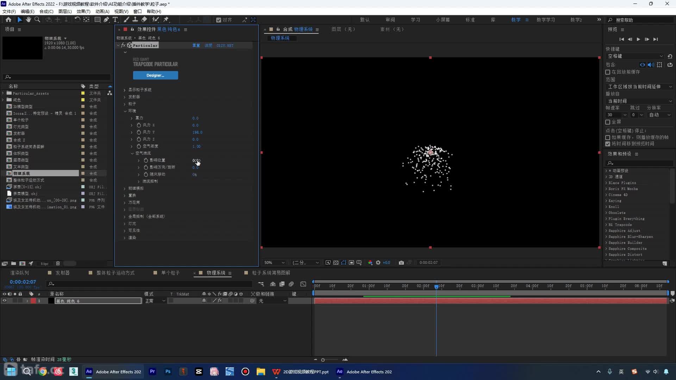Select the Selection arrow tool
676x380 pixels.
pyautogui.click(x=20, y=20)
